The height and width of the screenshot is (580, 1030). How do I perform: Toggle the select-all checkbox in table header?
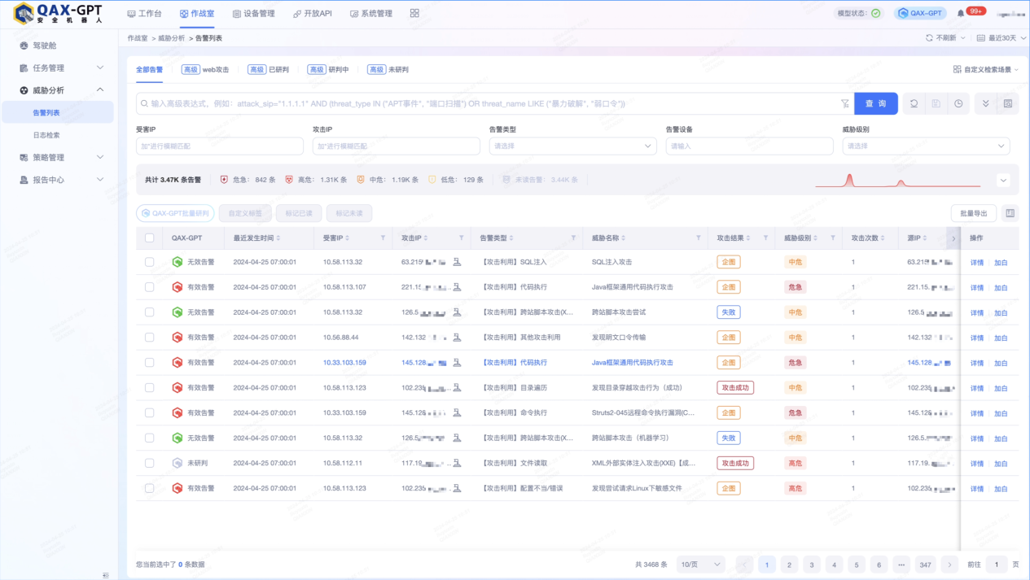coord(149,238)
